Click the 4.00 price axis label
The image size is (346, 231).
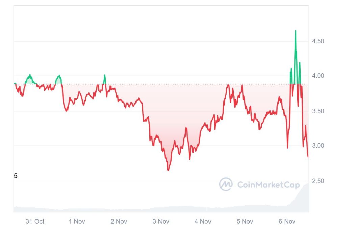tap(318, 76)
